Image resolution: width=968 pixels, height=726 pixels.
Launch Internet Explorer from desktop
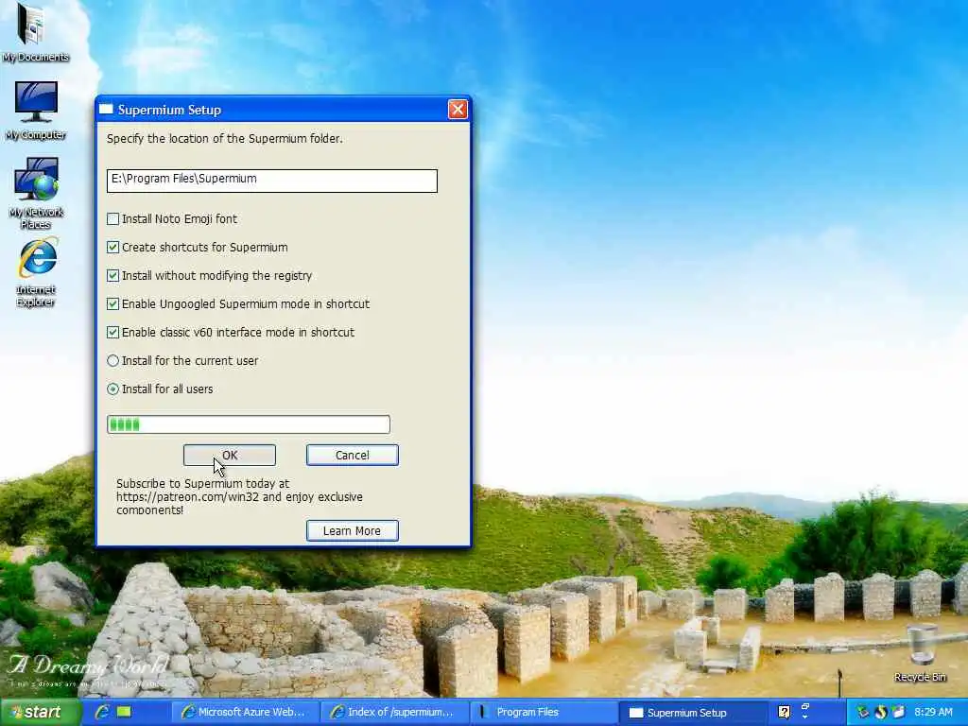[36, 271]
